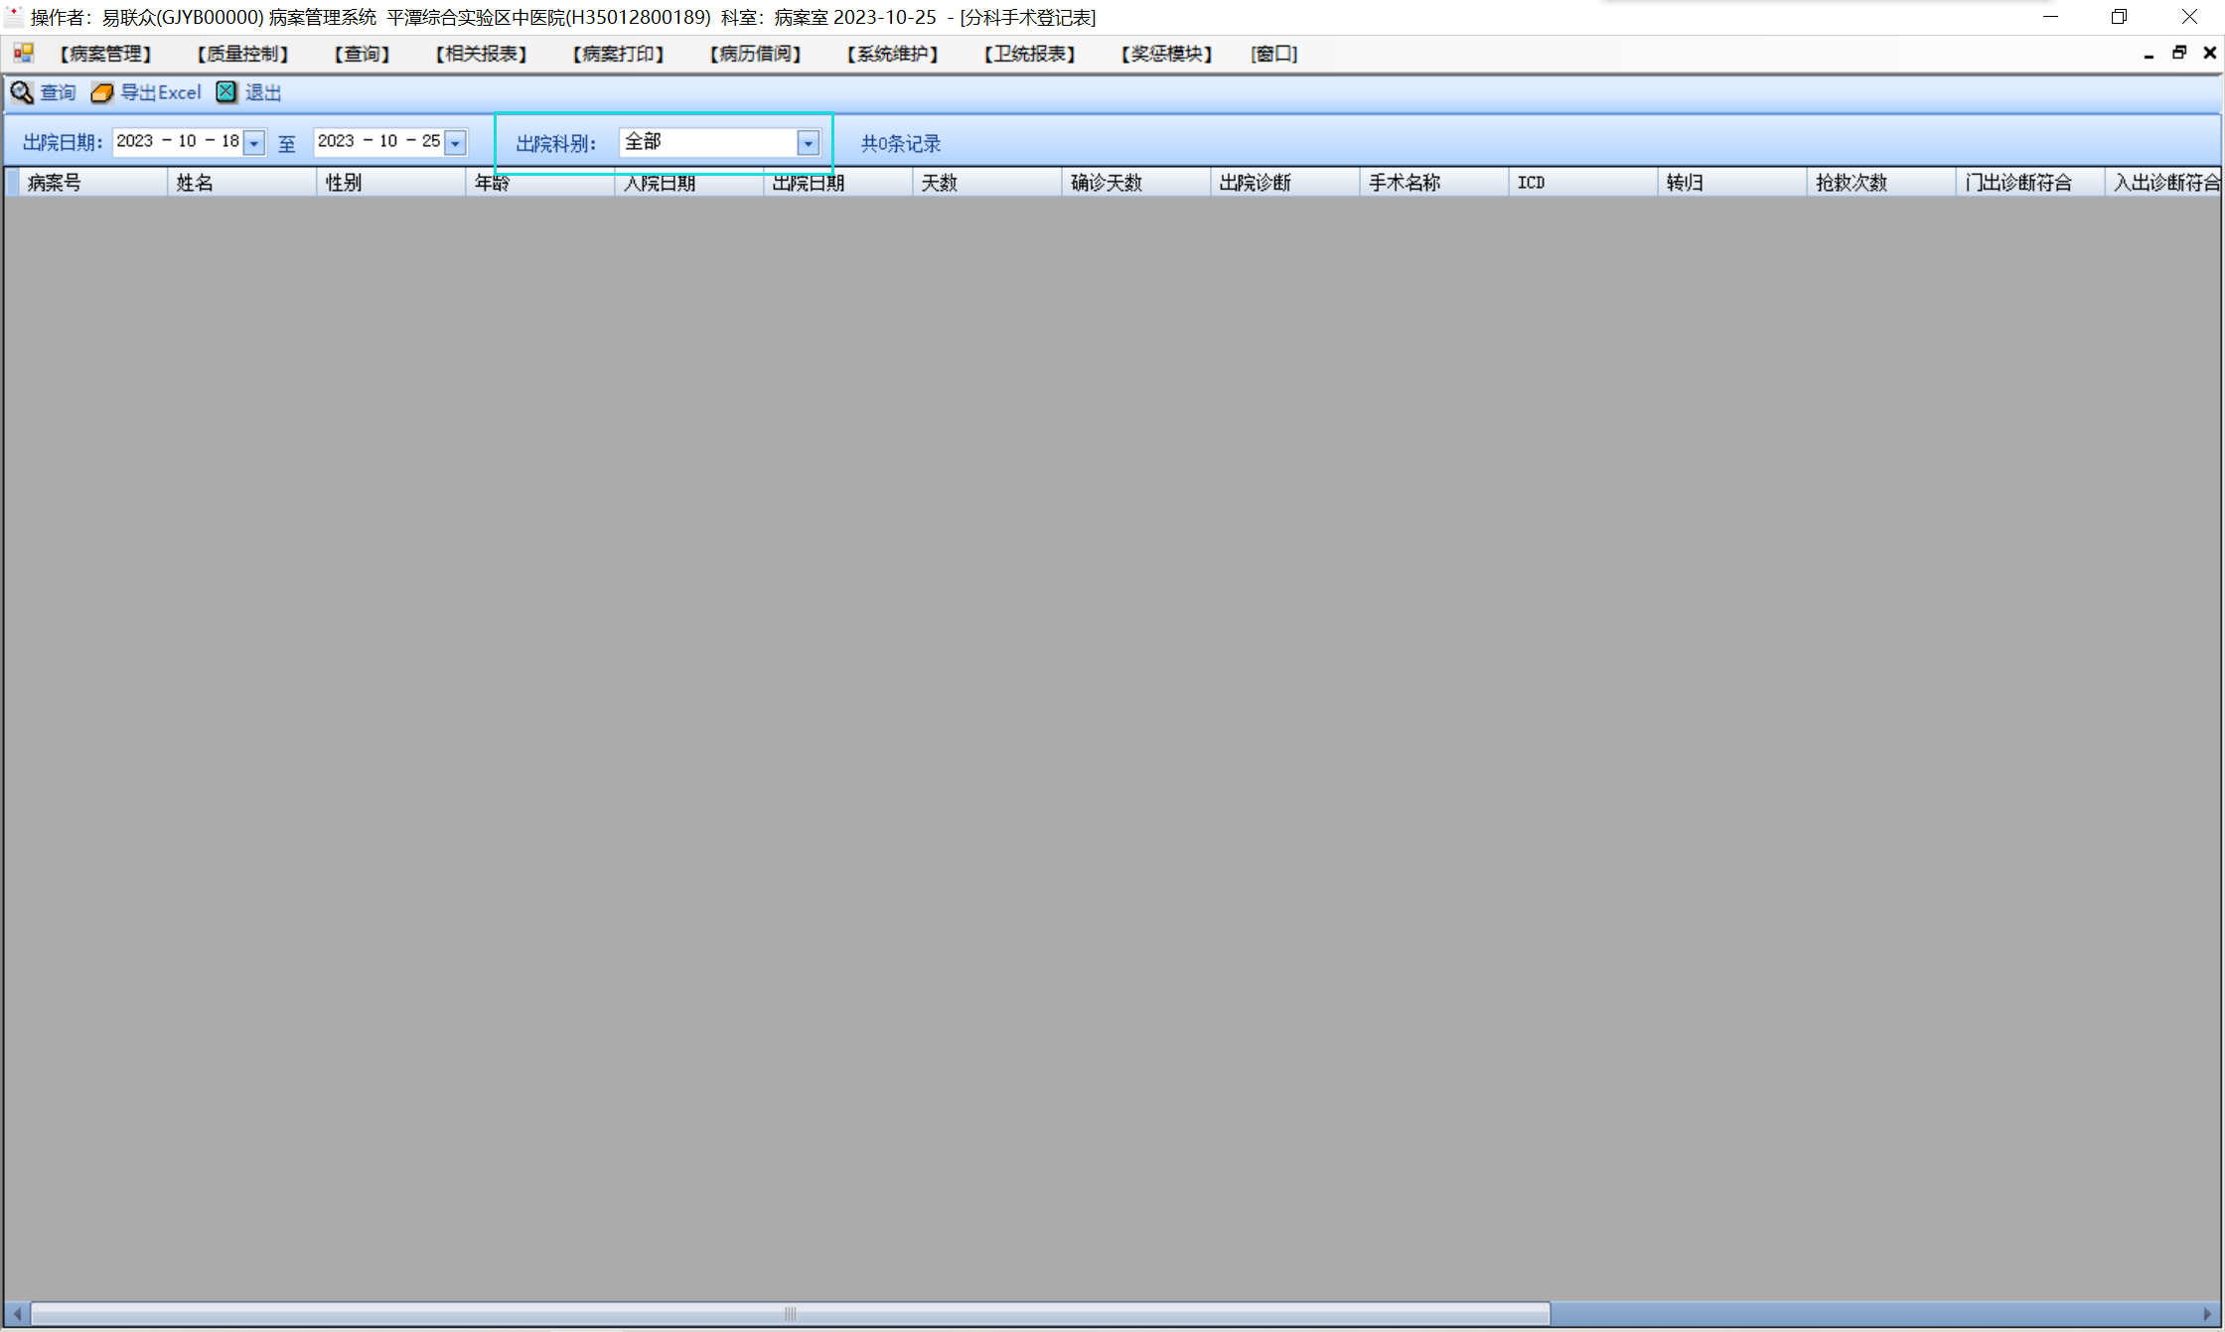Image resolution: width=2225 pixels, height=1332 pixels.
Task: Click the app logo icon in menu bar
Action: pyautogui.click(x=23, y=54)
